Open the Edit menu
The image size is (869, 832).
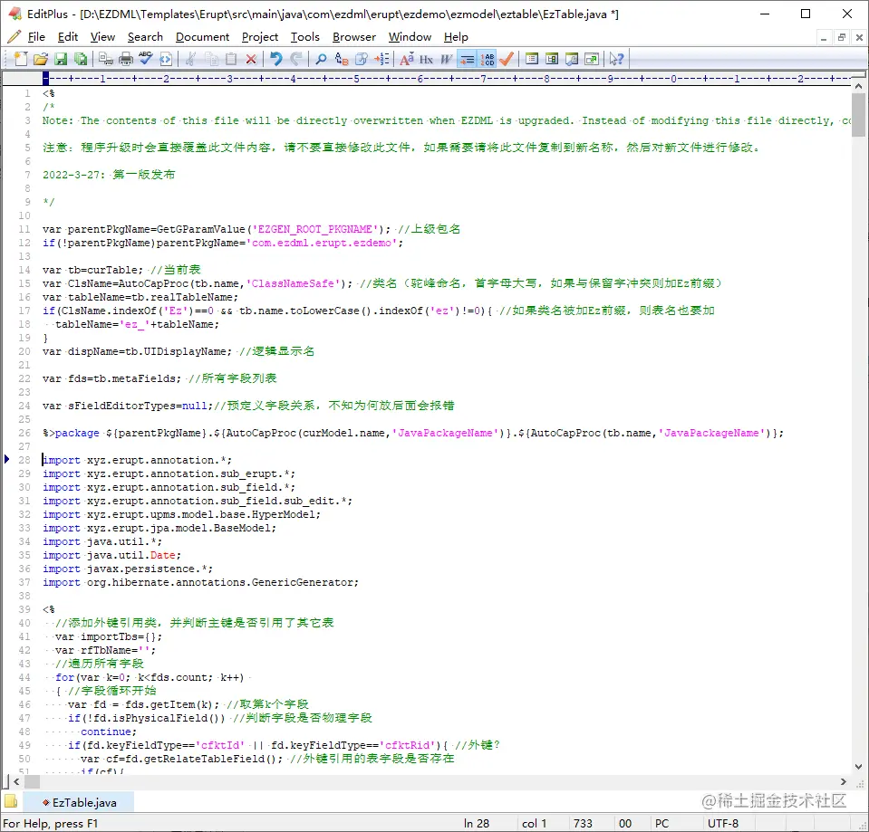[x=68, y=37]
